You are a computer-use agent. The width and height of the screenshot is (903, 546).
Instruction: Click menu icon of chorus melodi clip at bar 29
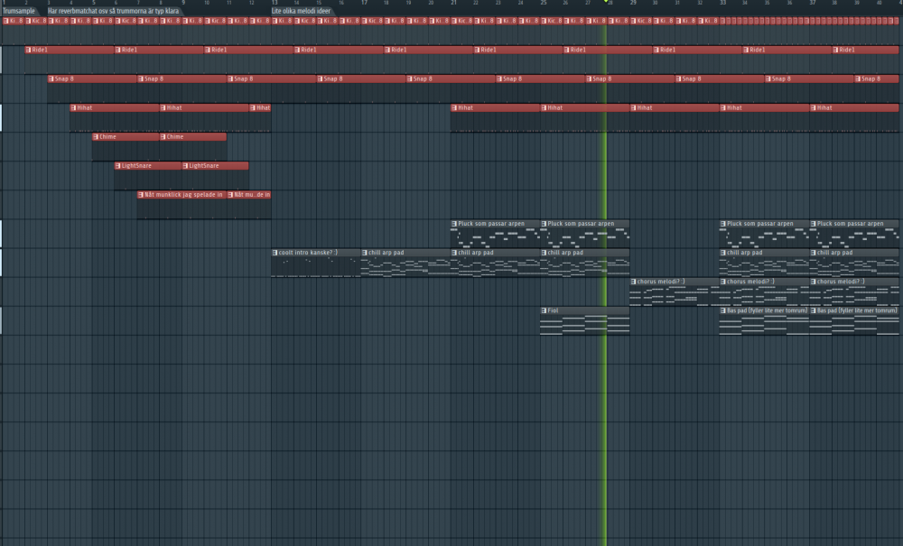tap(634, 282)
